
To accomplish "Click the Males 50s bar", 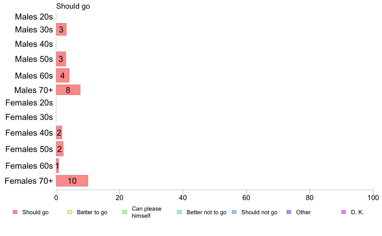I will coord(61,59).
